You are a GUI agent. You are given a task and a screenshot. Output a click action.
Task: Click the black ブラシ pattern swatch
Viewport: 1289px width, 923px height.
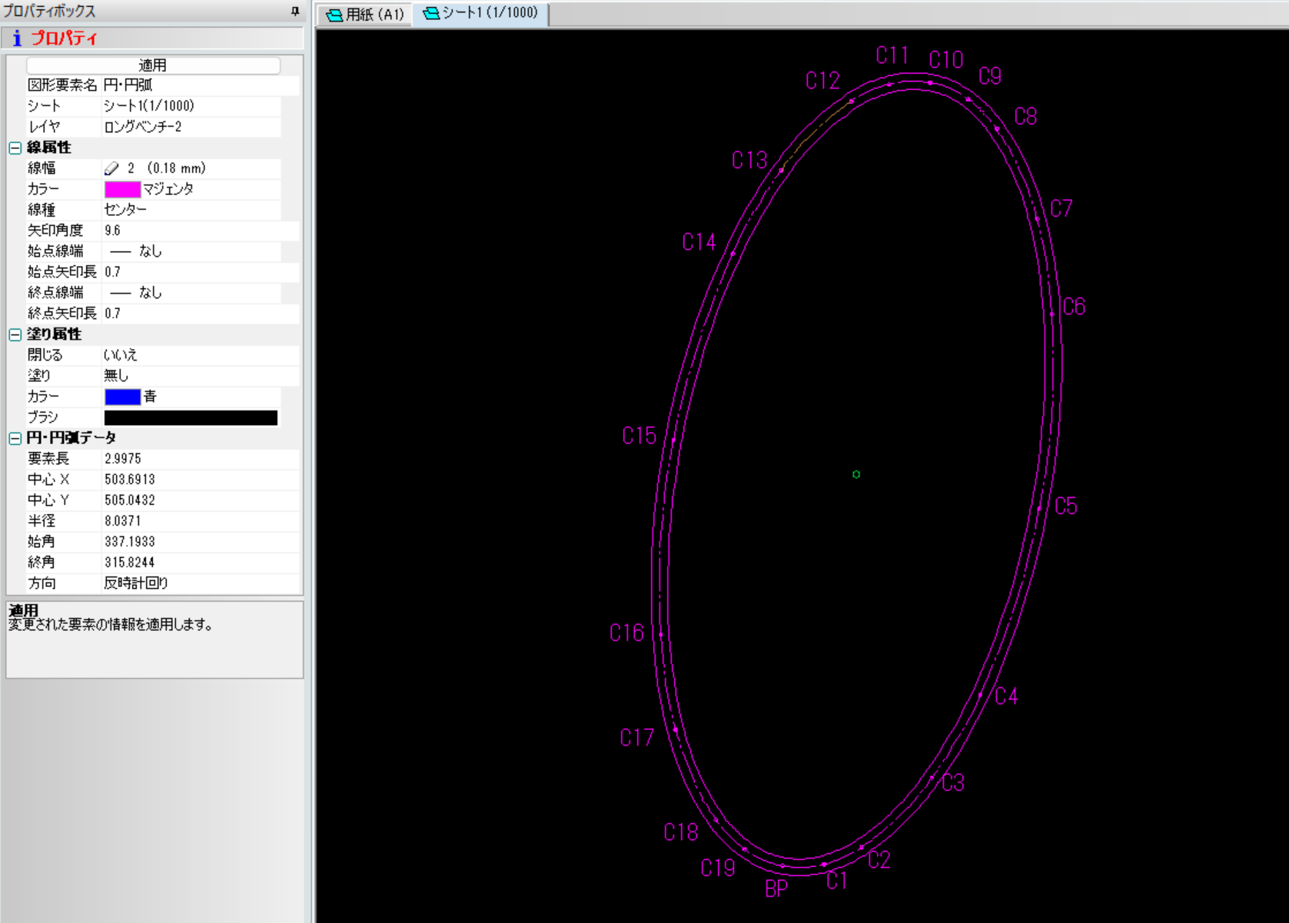click(x=191, y=417)
